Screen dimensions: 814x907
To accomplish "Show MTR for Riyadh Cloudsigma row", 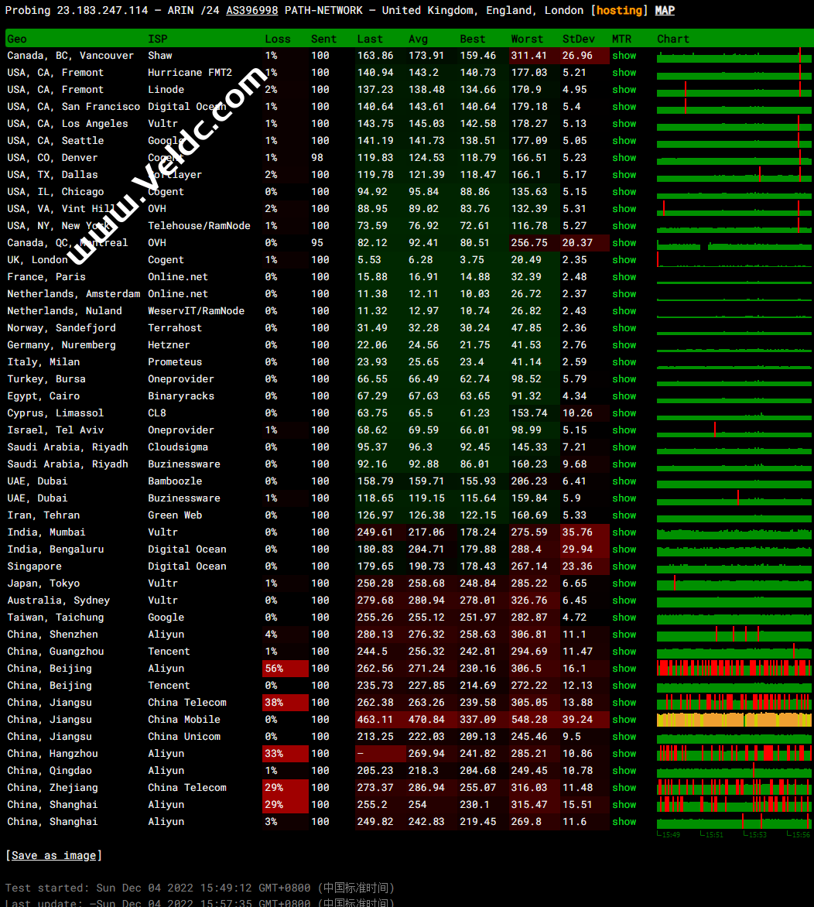I will tap(624, 447).
